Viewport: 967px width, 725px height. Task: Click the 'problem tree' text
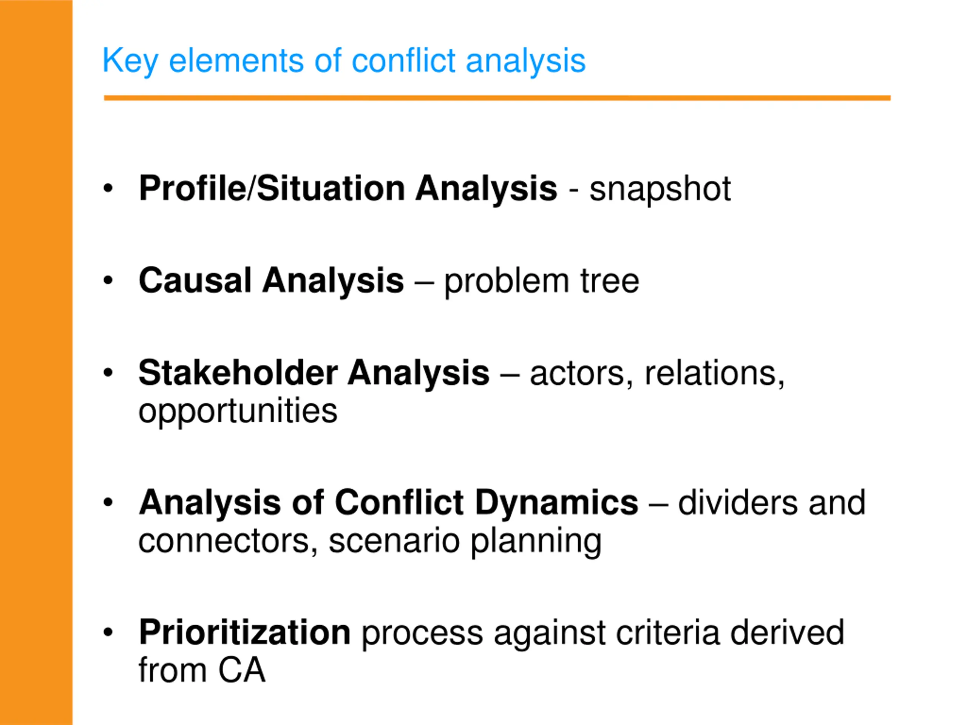pos(542,281)
